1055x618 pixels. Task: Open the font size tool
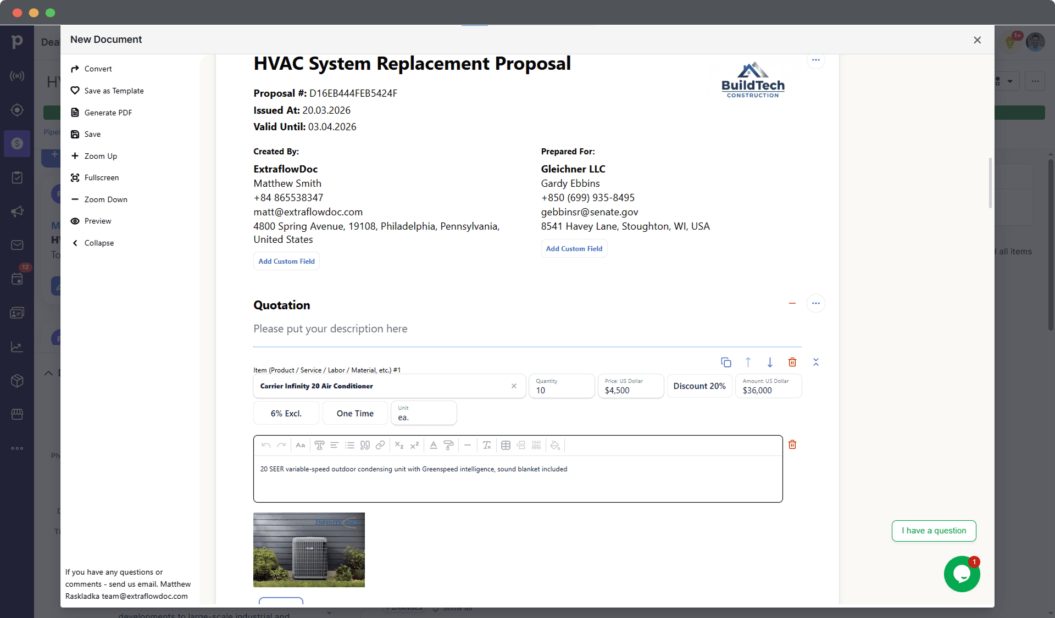[x=300, y=446]
